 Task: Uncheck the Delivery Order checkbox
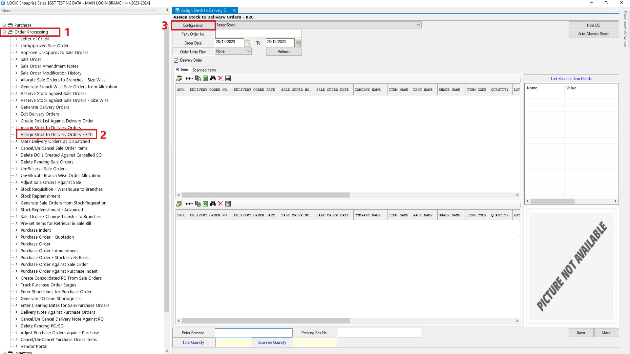click(176, 60)
